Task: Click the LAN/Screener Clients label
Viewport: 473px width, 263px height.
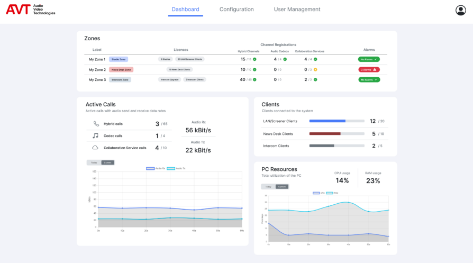Action: tap(280, 121)
